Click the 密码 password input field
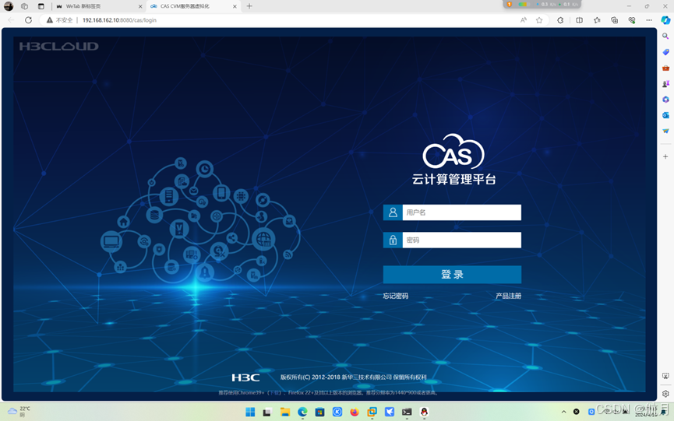This screenshot has height=421, width=674. click(x=461, y=240)
